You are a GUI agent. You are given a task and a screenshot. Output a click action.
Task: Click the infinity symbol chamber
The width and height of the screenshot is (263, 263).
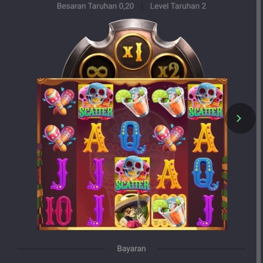coord(98,67)
